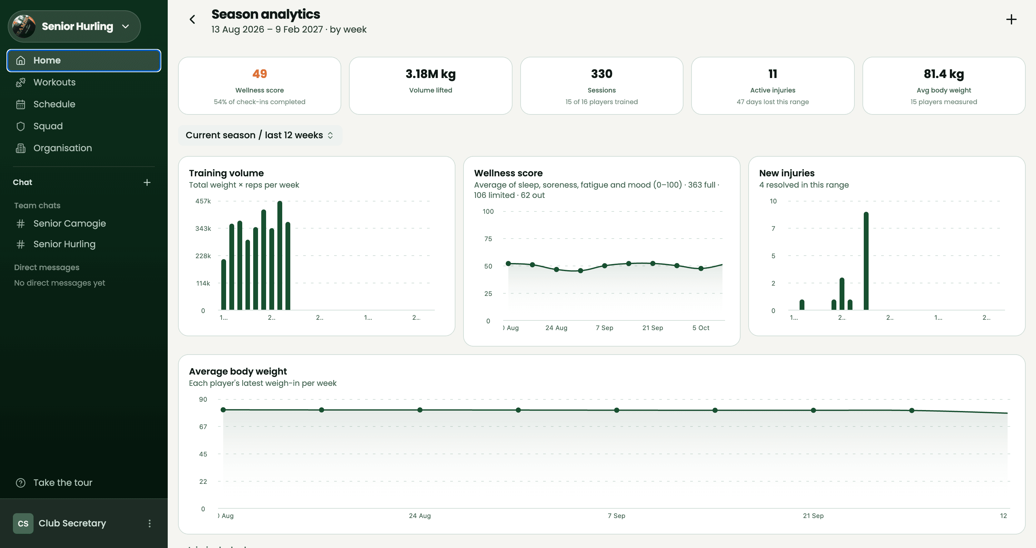
Task: Open the Senior Hurling team switcher
Action: pyautogui.click(x=75, y=26)
